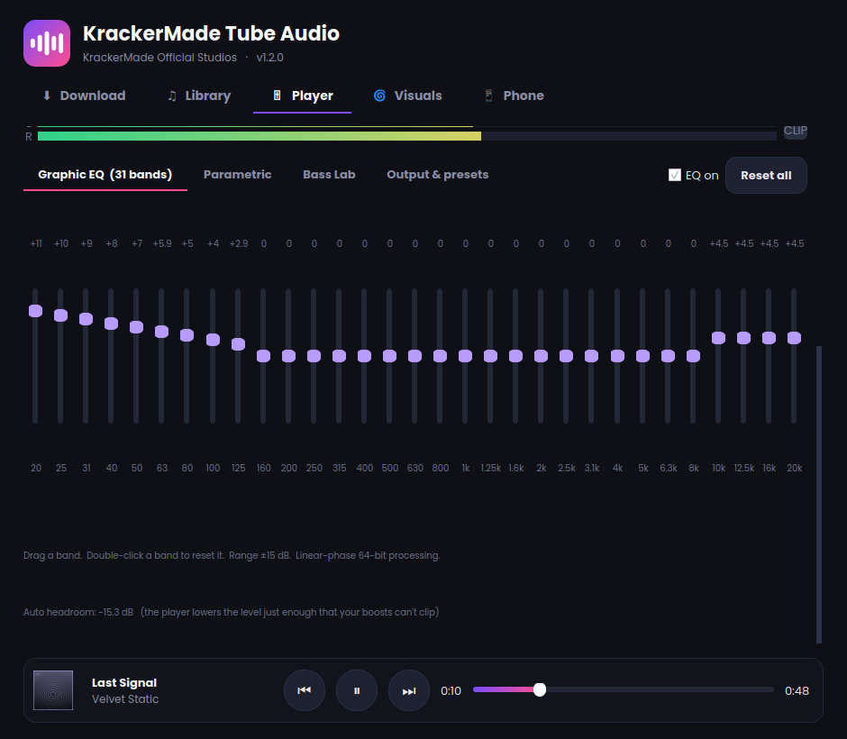Click the 125 Hz band slider handle
The image size is (847, 739).
pos(238,343)
